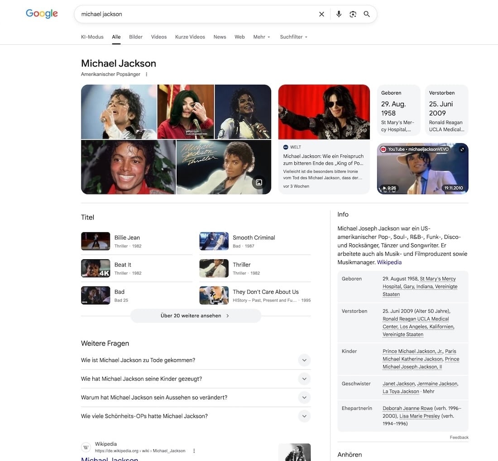The width and height of the screenshot is (498, 461).
Task: Select the Alle tab
Action: pos(116,37)
